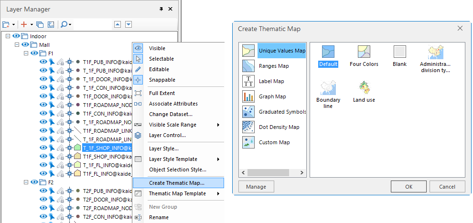Toggle visibility of the Indoor group
Viewport: 473px width, 223px height.
coord(16,36)
